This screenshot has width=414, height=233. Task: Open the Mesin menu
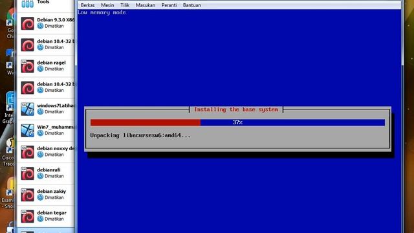click(107, 5)
